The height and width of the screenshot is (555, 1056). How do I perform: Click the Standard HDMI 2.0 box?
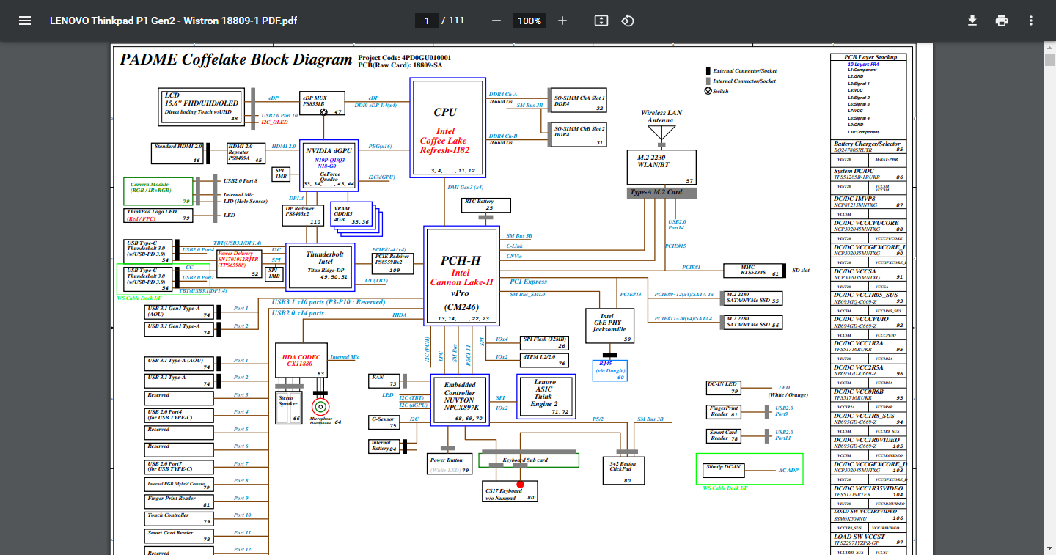coord(177,153)
